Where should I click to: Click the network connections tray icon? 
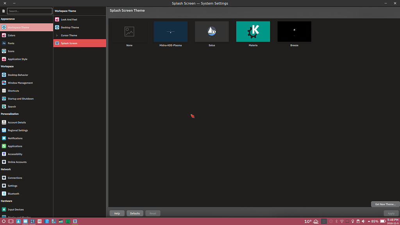coord(342,221)
